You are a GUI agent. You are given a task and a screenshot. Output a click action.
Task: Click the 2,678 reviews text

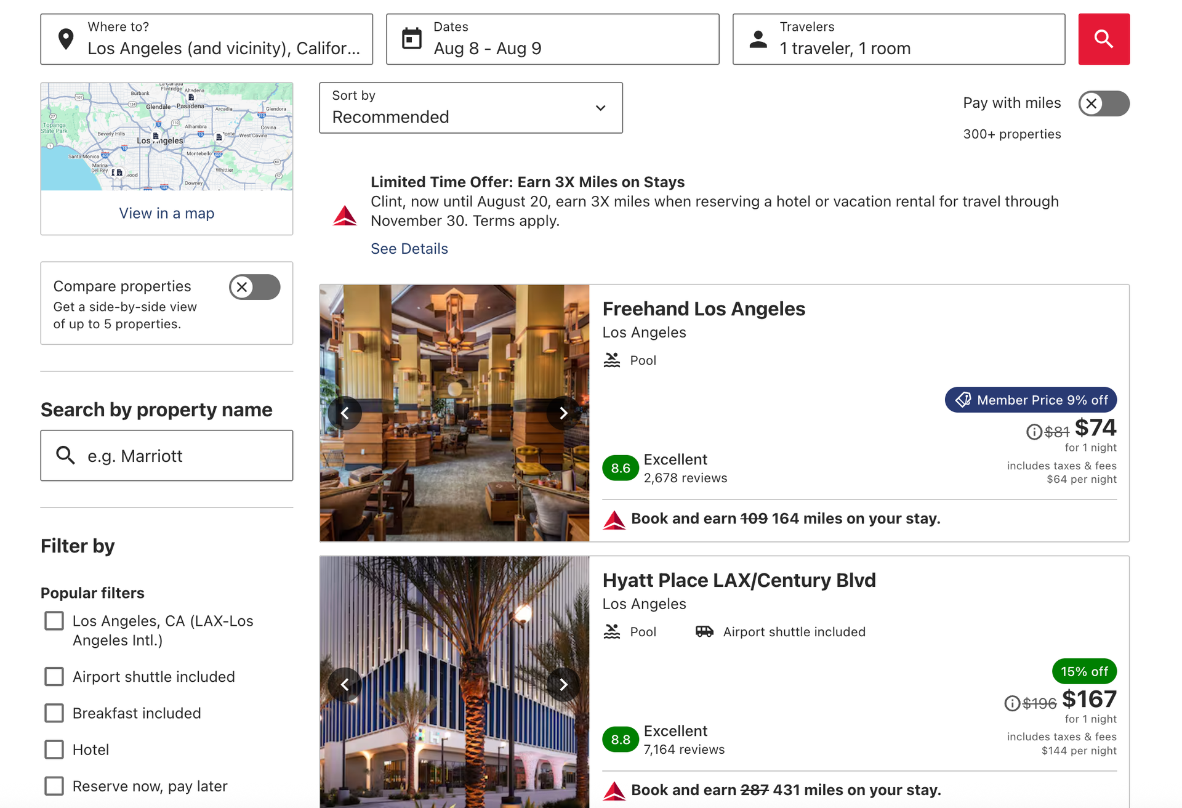tap(685, 478)
